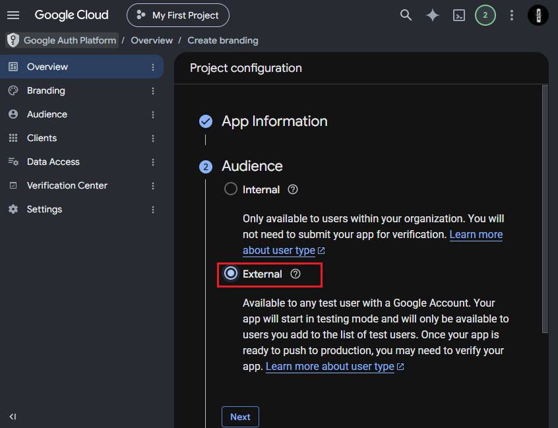Show help for the External option

tap(295, 274)
